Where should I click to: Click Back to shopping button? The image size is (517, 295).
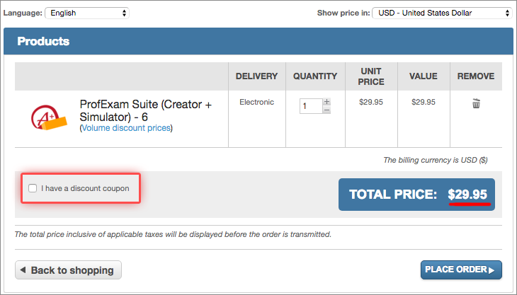[68, 270]
